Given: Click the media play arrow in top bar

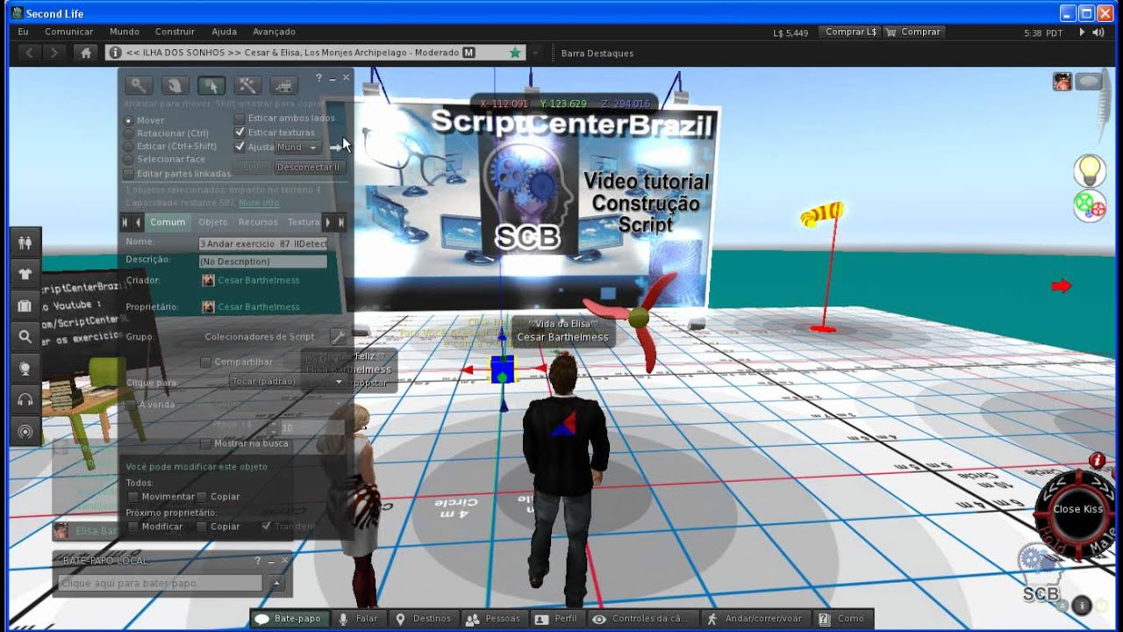Looking at the screenshot, I should pyautogui.click(x=1082, y=32).
